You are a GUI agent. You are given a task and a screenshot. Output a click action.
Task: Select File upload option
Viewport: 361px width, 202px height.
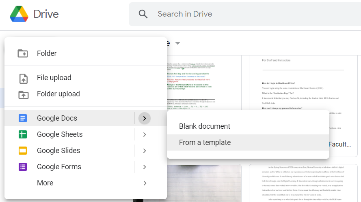(x=86, y=78)
